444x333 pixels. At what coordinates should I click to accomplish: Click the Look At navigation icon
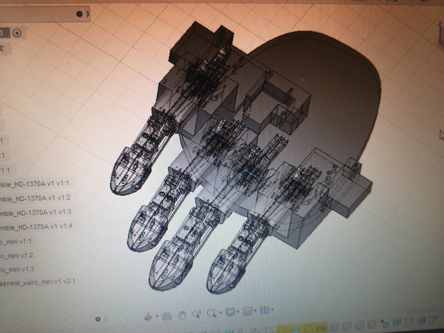click(167, 316)
